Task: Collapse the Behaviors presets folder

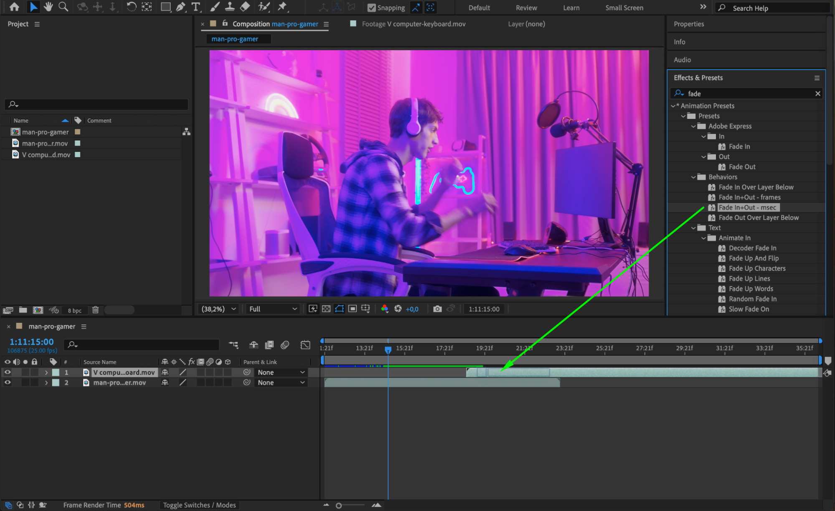Action: point(693,177)
